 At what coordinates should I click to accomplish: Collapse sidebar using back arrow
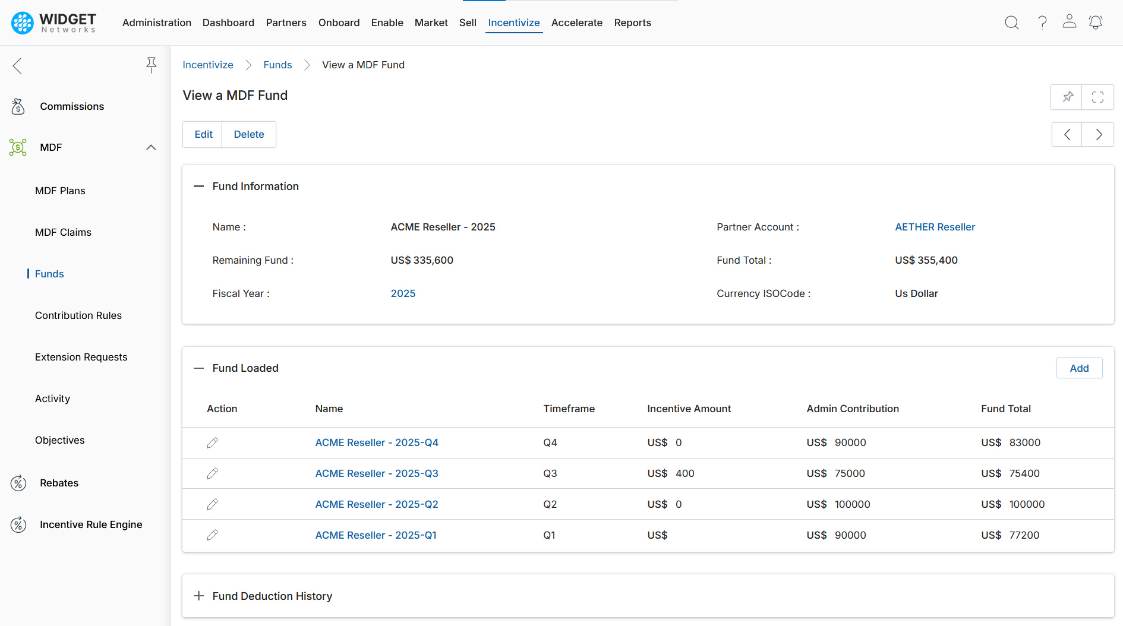17,66
